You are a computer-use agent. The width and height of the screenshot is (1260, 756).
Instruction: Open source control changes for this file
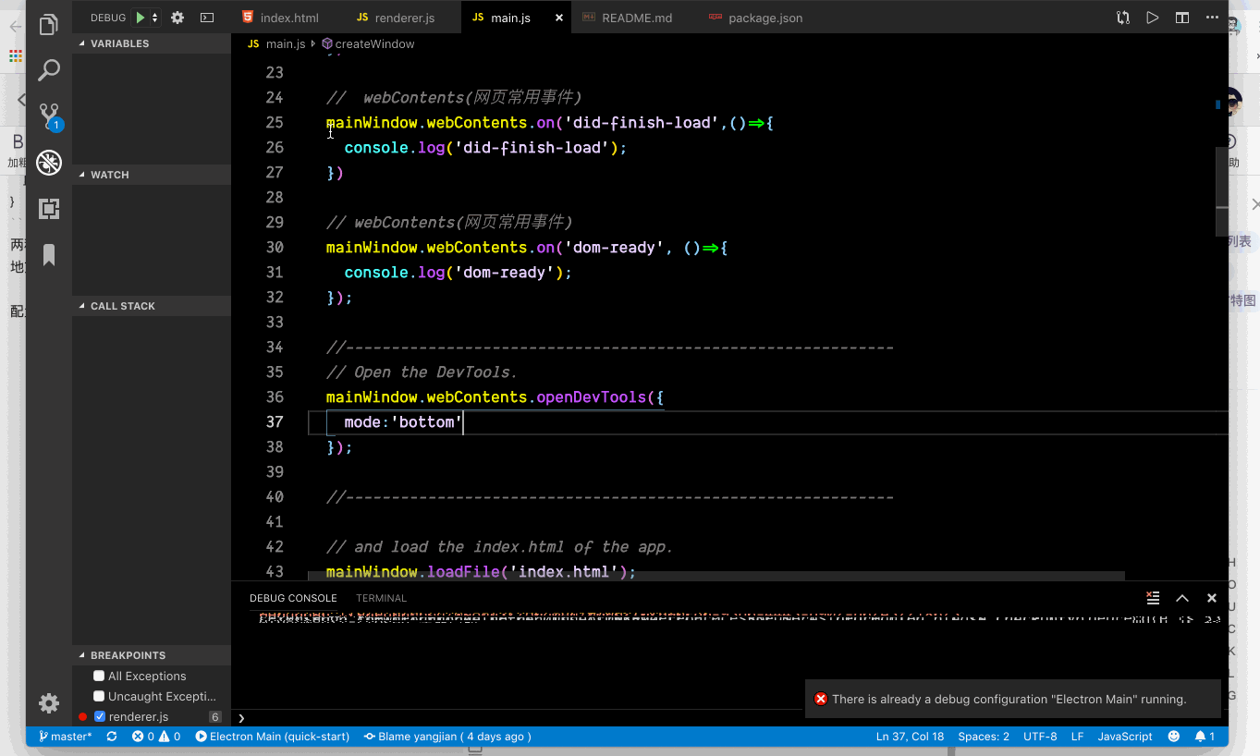click(x=1123, y=18)
